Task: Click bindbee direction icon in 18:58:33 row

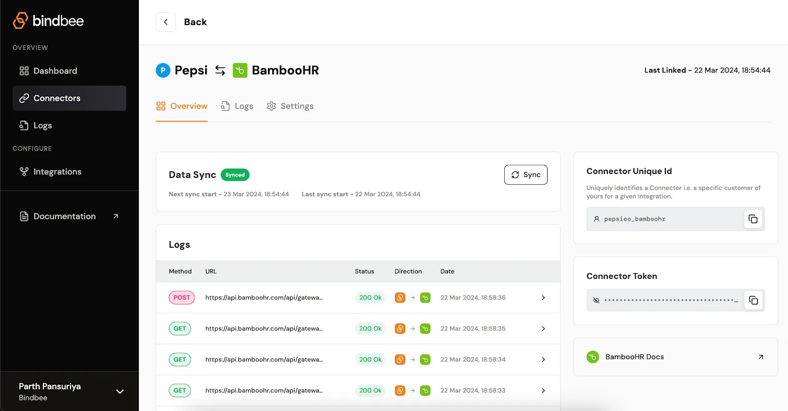Action: [400, 390]
